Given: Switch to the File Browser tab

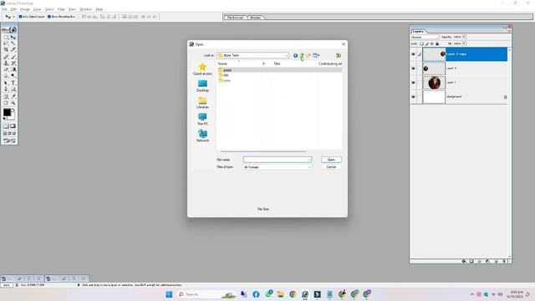Looking at the screenshot, I should (236, 17).
